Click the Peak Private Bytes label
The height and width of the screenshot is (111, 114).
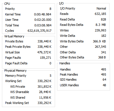(18, 47)
